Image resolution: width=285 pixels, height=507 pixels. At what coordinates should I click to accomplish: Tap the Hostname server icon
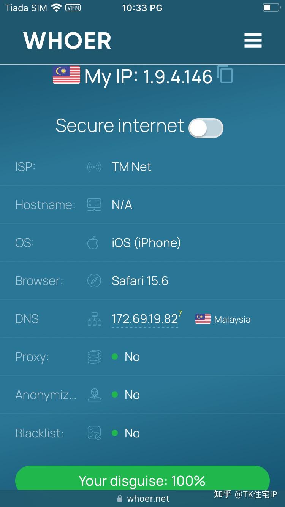coord(94,205)
